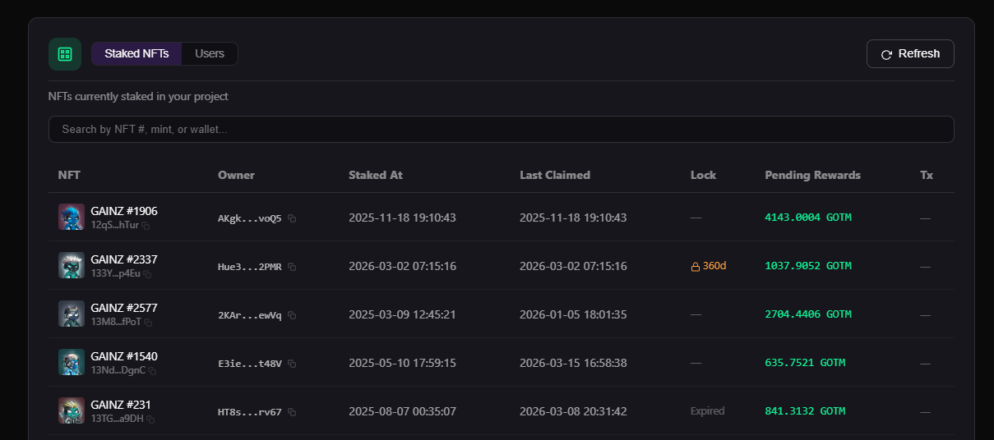Switch to the Users tab
Screen dimensions: 994x440
pos(210,53)
